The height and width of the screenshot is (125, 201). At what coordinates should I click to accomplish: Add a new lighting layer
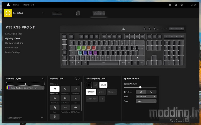(25, 84)
